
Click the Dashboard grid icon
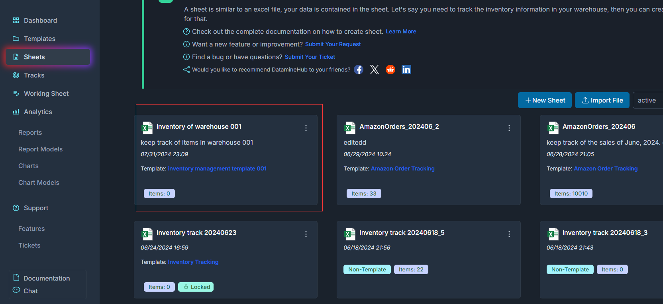point(16,20)
